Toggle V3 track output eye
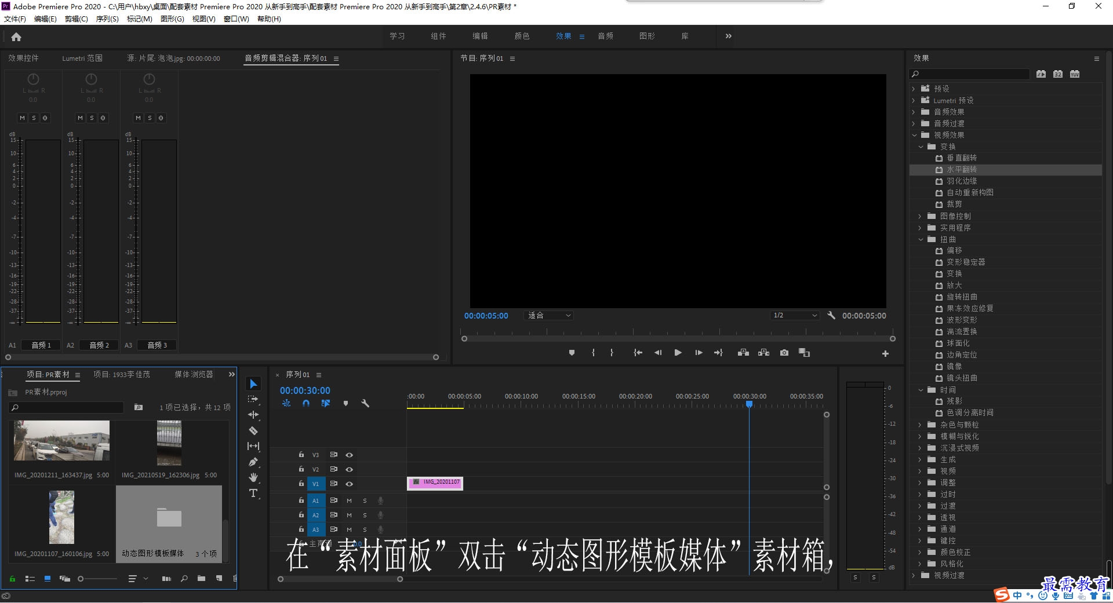The height and width of the screenshot is (603, 1113). (x=350, y=455)
